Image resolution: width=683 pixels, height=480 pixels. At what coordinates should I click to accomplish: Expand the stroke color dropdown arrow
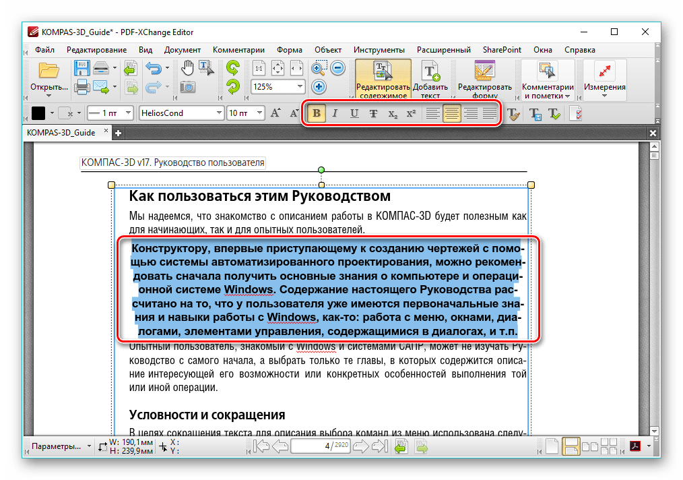(79, 113)
